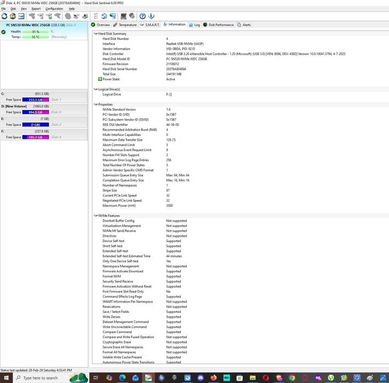
Task: Switch to the Overview tab
Action: (100, 25)
